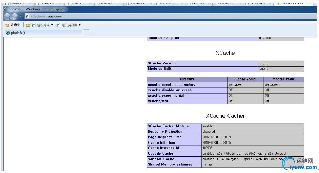The image size is (319, 173).
Task: Click the Modules Built label cell
Action: [x=203, y=69]
